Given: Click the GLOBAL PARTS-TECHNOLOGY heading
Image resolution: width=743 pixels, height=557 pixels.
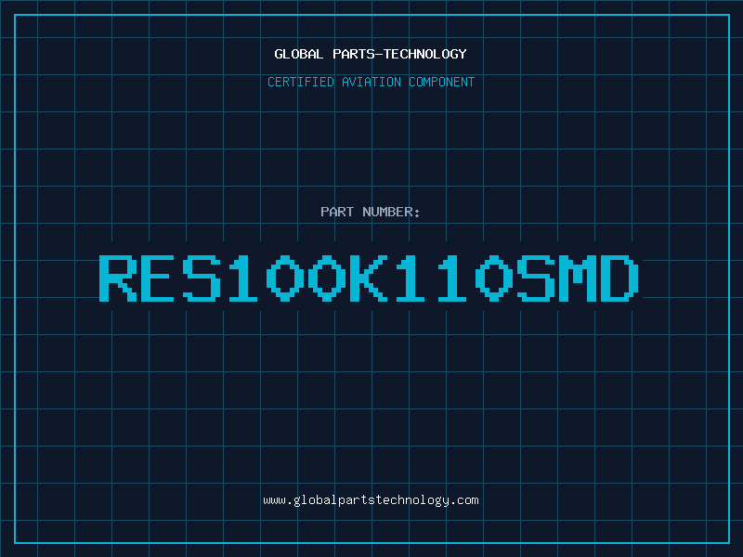Looking at the screenshot, I should pyautogui.click(x=371, y=54).
